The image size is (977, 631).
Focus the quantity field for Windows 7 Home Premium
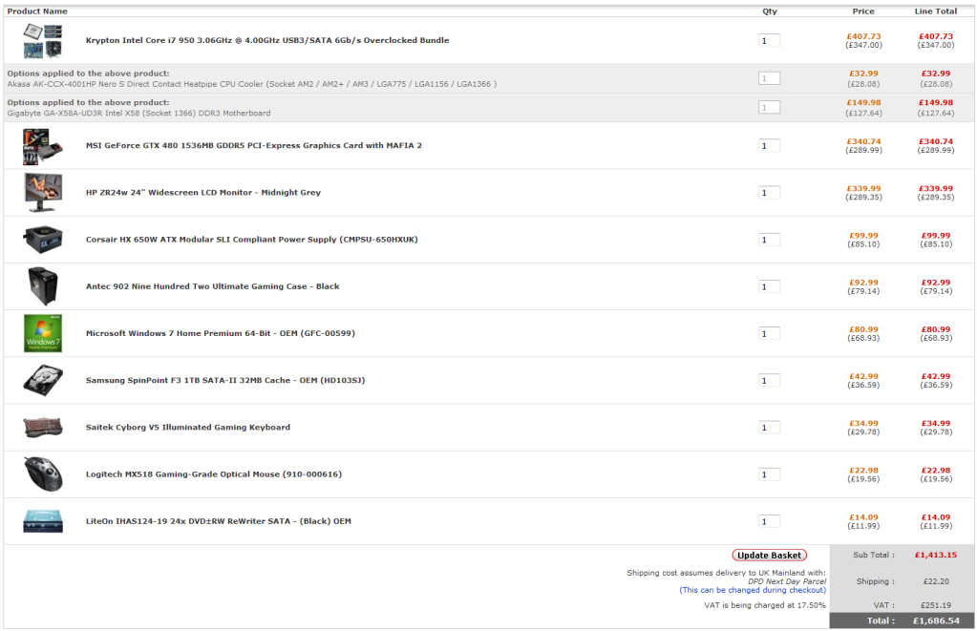770,334
